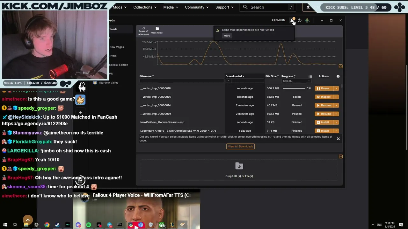Expand actions dropdown for __vortex_tmp_00000014
The height and width of the screenshot is (229, 408).
click(x=336, y=105)
